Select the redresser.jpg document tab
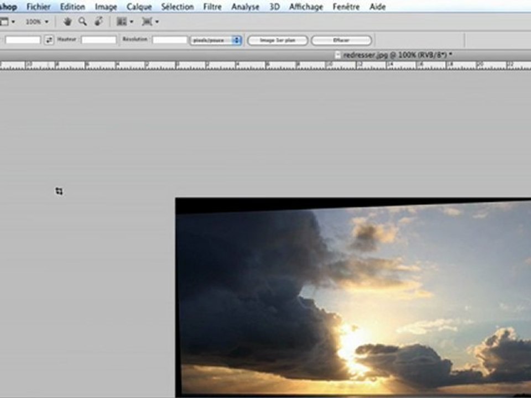Viewport: 531px width, 398px height. 393,55
